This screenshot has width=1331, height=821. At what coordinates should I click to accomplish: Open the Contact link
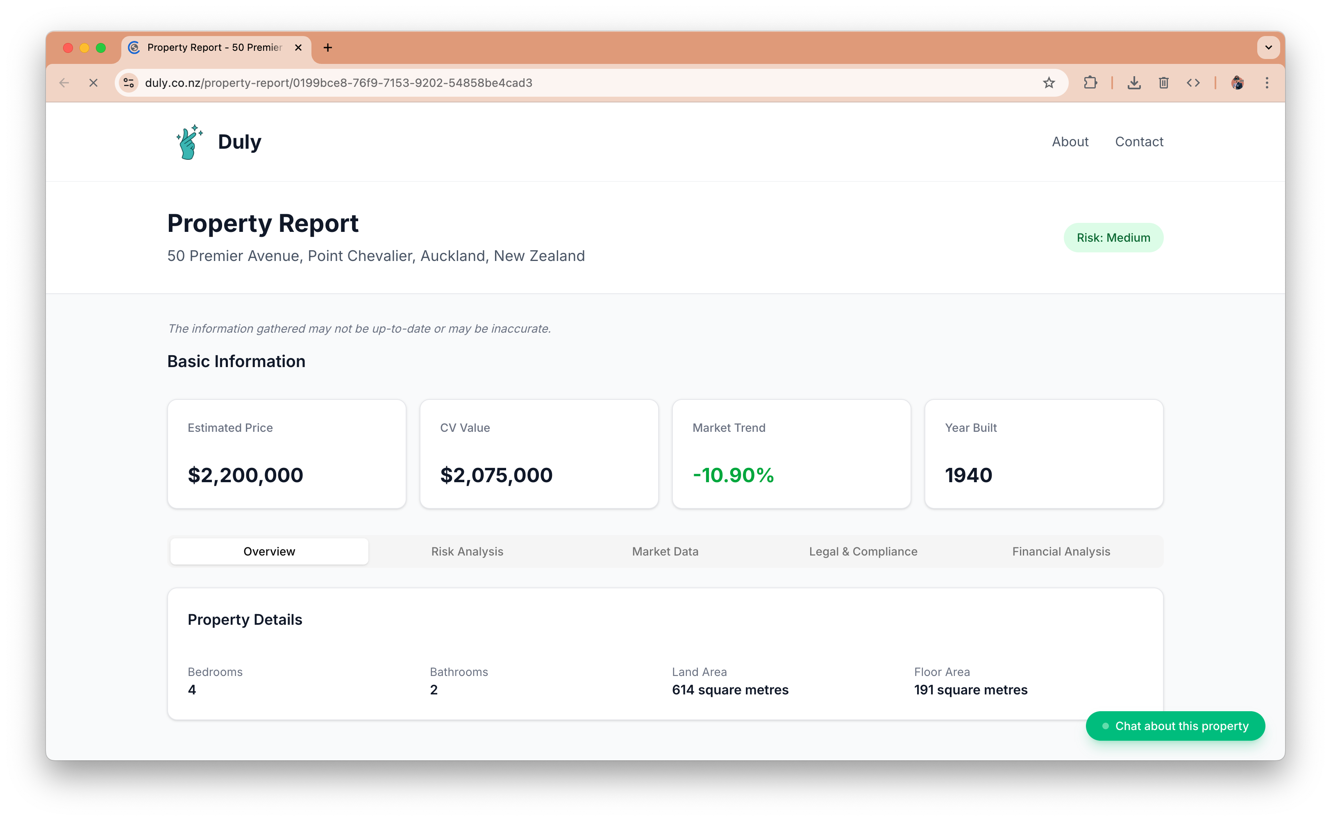(1139, 142)
